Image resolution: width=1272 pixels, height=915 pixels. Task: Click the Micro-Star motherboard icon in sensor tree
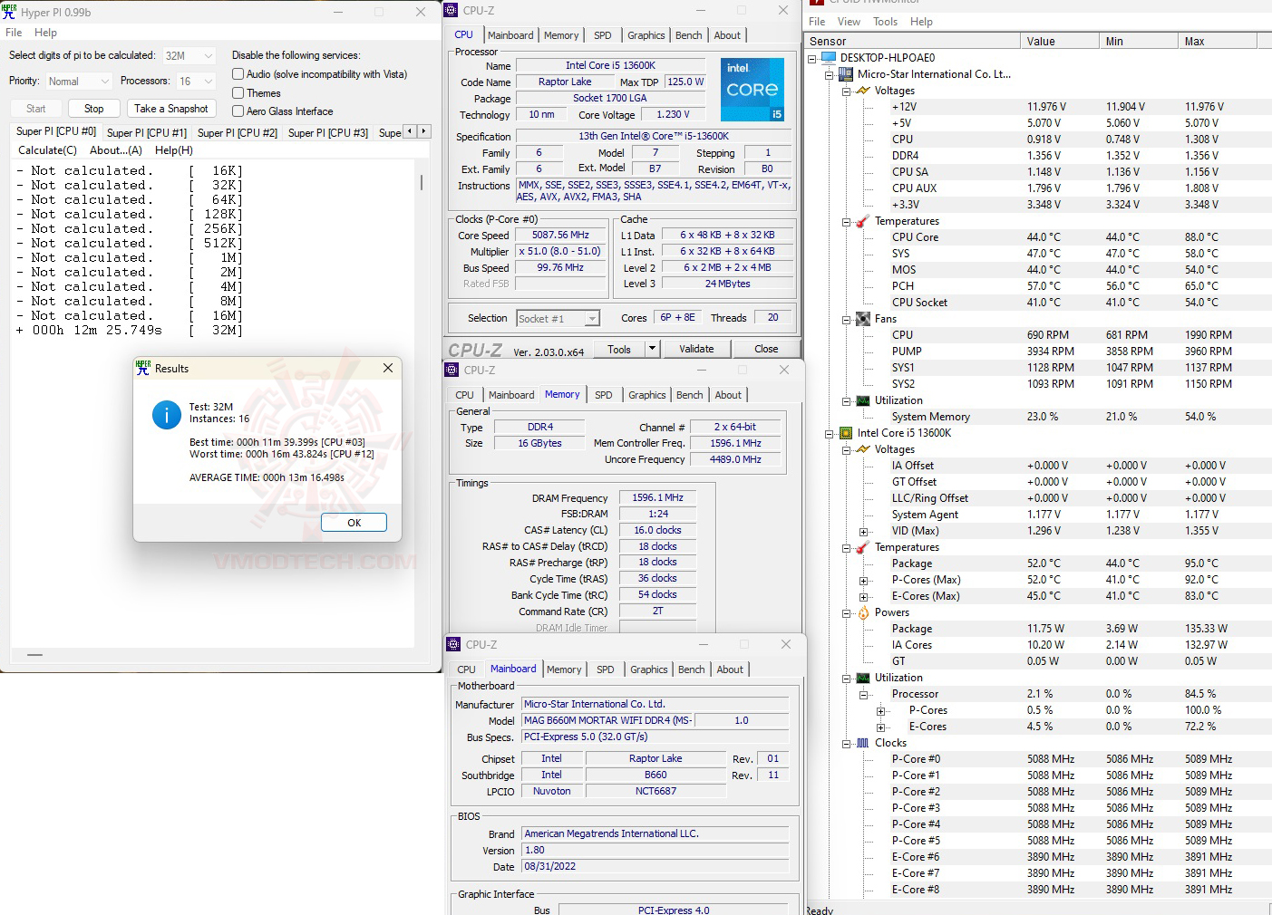[846, 74]
